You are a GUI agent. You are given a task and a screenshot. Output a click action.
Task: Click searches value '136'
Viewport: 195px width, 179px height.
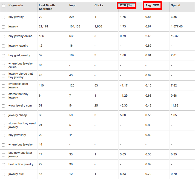(x=41, y=36)
